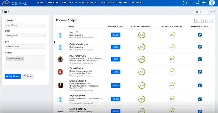Screen dimensions: 218x113
Task: Open the Country dropdown
Action: pyautogui.click(x=25, y=25)
